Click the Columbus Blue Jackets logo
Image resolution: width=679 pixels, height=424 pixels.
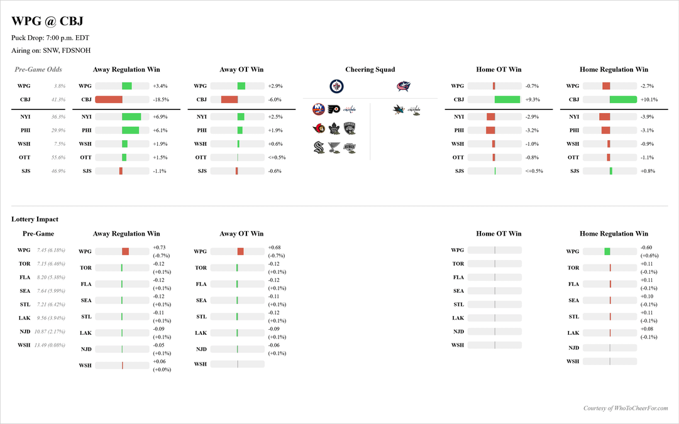pyautogui.click(x=404, y=87)
